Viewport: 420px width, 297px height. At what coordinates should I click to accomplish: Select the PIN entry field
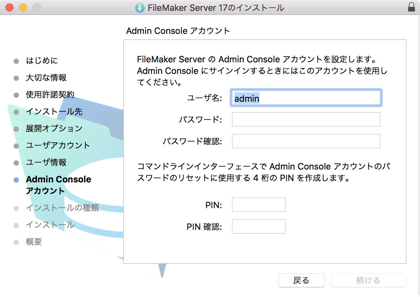(x=259, y=205)
